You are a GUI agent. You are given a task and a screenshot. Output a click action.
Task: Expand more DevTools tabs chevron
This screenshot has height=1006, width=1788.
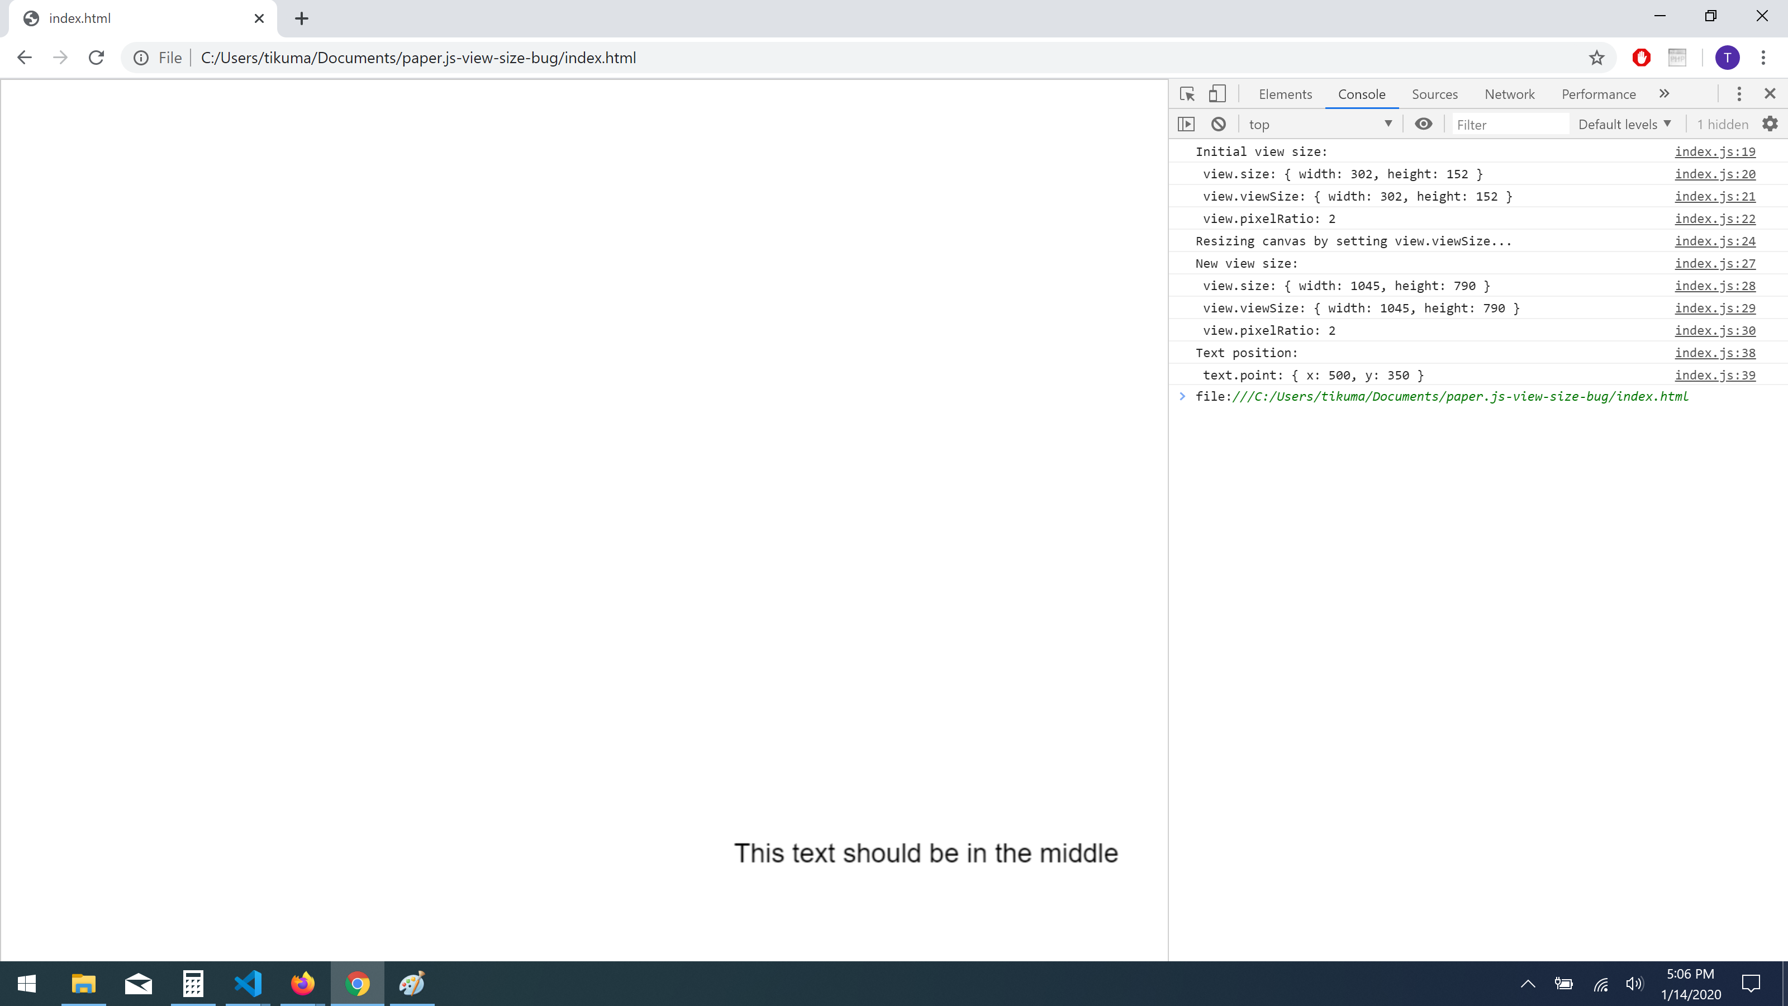coord(1665,94)
